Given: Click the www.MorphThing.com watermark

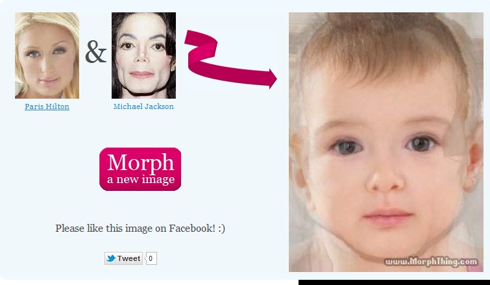Looking at the screenshot, I should click(x=431, y=262).
